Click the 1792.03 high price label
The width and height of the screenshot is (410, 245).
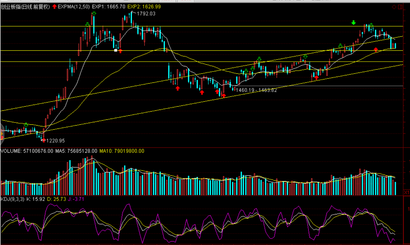point(146,14)
